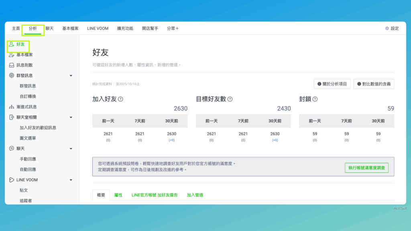Click the 漸進式訊息 hierarchy icon

pos(12,107)
